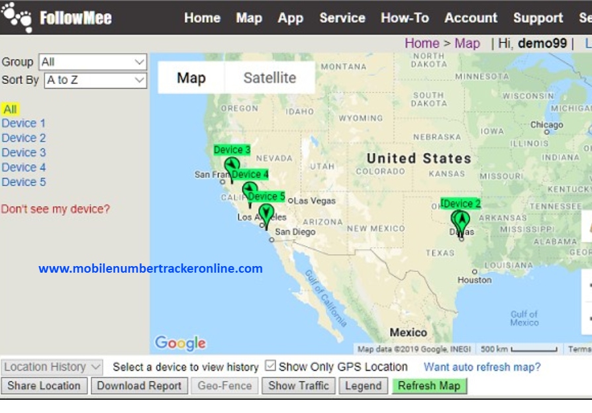Image resolution: width=592 pixels, height=413 pixels.
Task: Toggle Show Only GPS Location checkbox
Action: coord(270,366)
